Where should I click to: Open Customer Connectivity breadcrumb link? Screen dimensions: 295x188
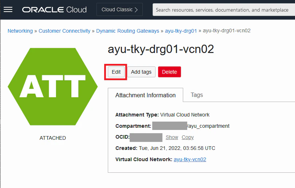(64, 31)
